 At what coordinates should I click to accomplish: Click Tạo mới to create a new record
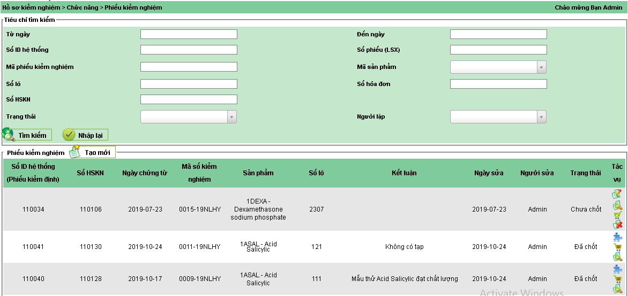pos(93,152)
